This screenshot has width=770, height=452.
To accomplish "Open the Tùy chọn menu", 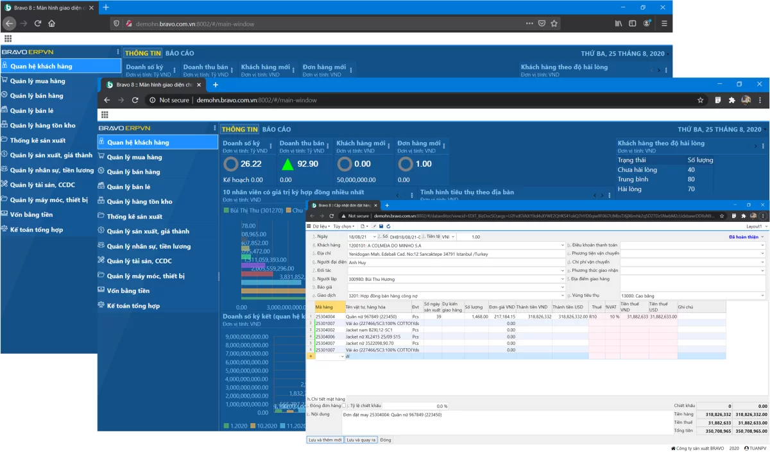I will click(343, 226).
